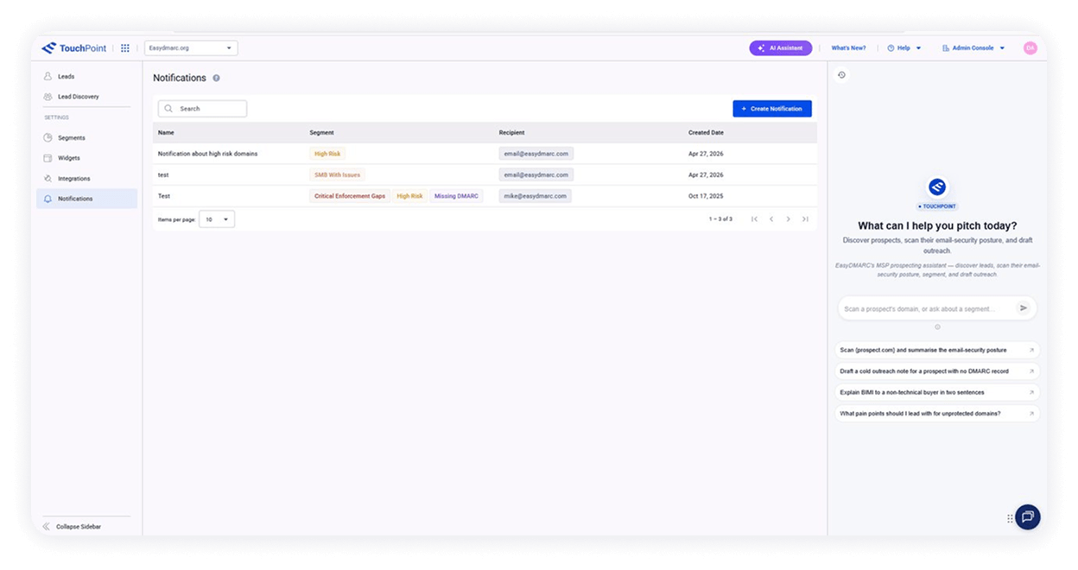1078x570 pixels.
Task: Click the Create Notification button
Action: tap(772, 109)
